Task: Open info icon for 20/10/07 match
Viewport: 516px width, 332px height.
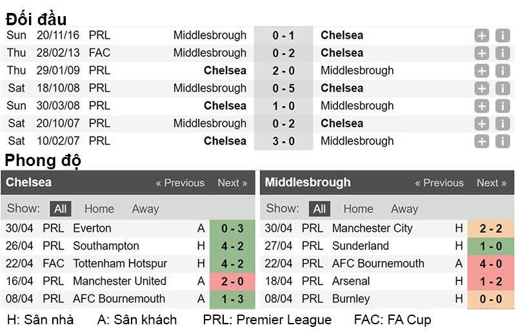Action: [x=502, y=123]
